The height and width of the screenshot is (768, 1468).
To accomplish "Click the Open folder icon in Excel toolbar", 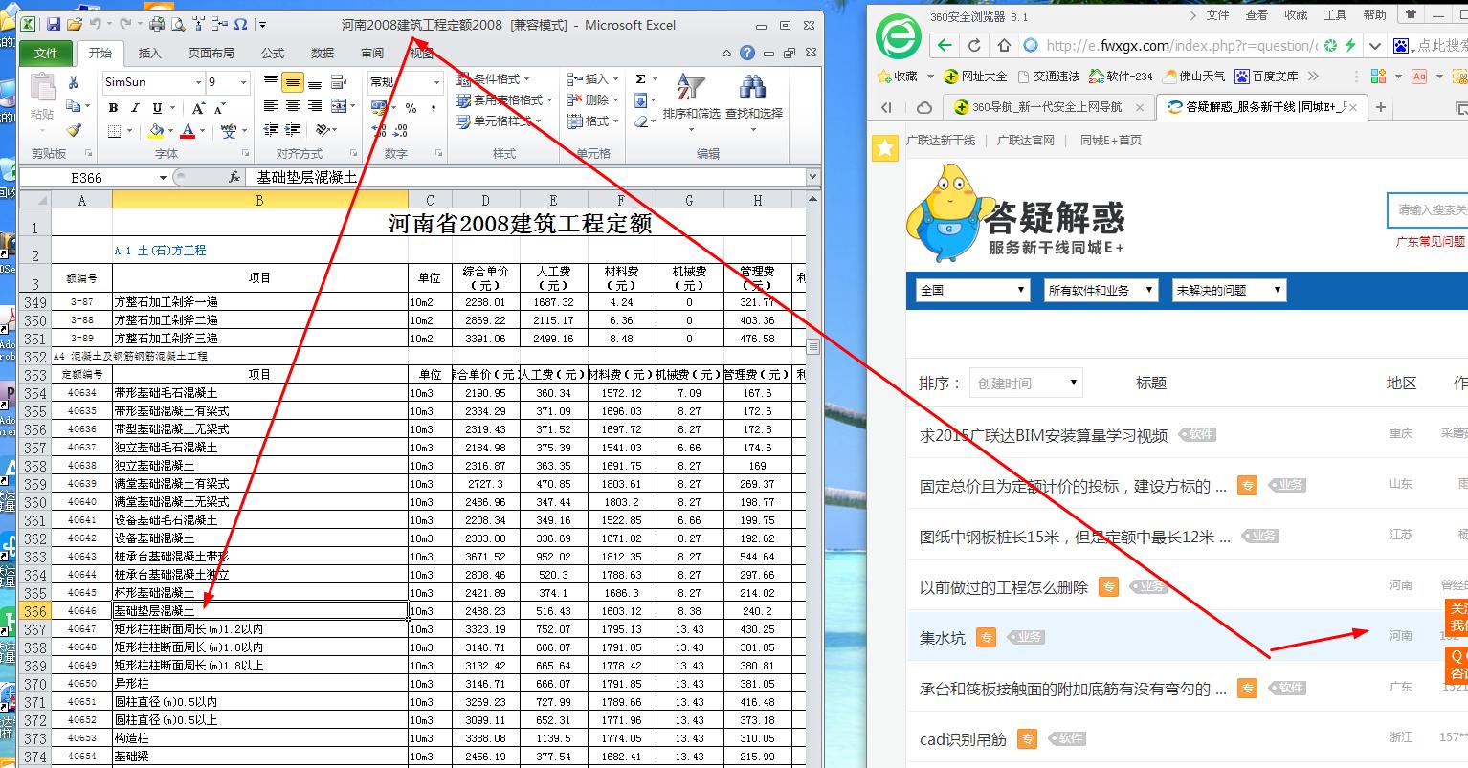I will 75,25.
